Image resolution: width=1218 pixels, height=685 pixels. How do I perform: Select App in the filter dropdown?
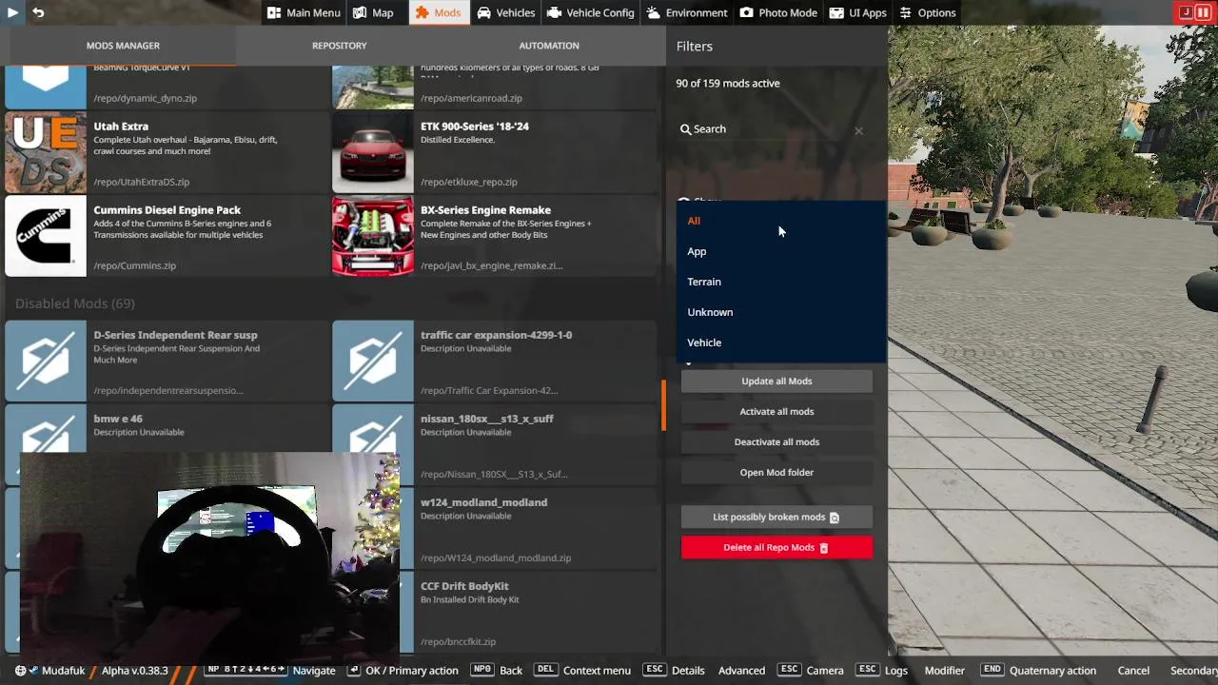[x=781, y=251]
